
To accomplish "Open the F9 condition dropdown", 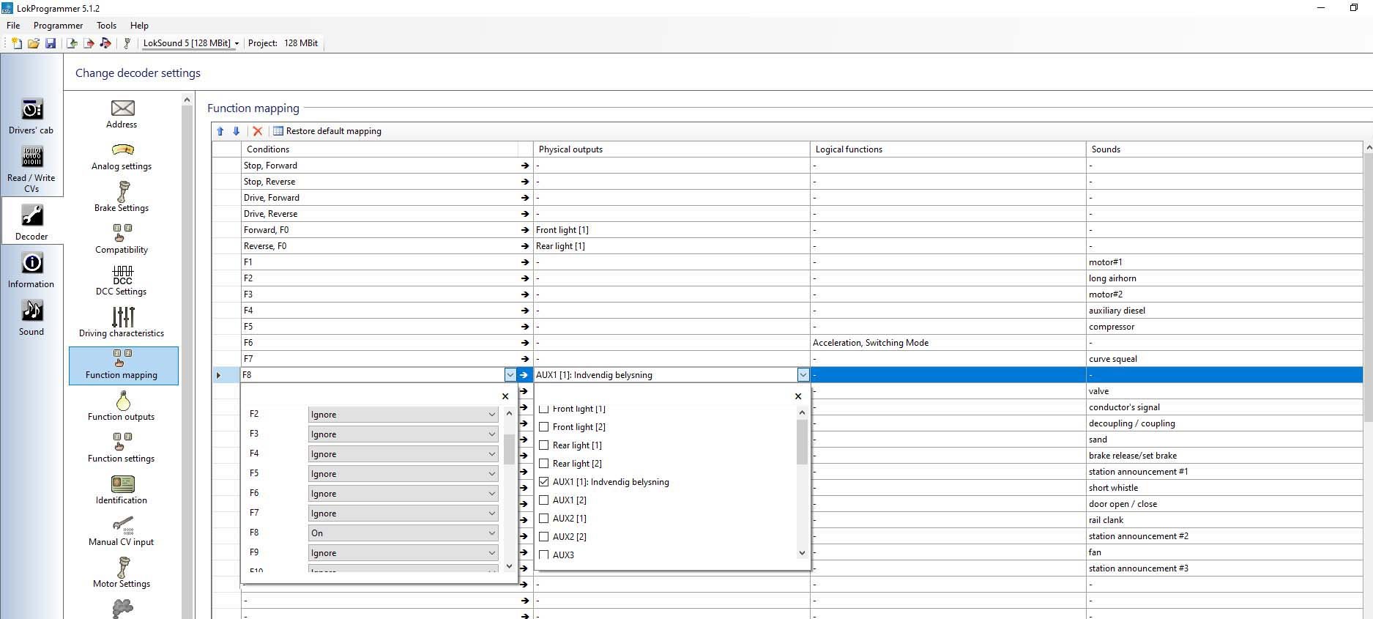I will pos(403,553).
